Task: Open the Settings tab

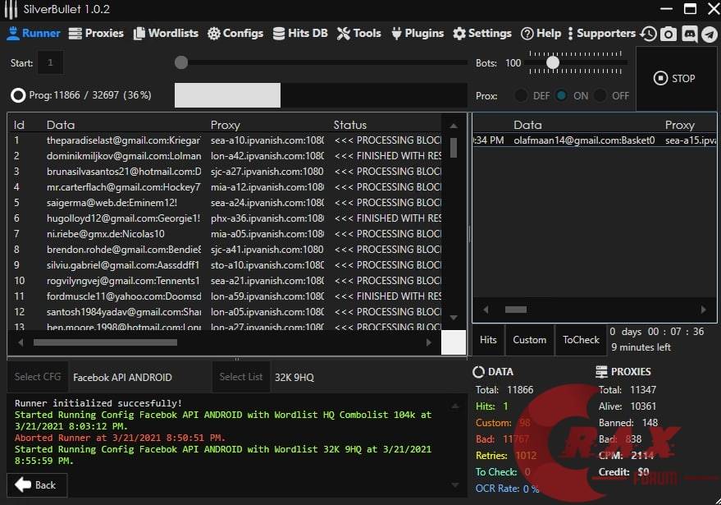Action: pyautogui.click(x=482, y=33)
